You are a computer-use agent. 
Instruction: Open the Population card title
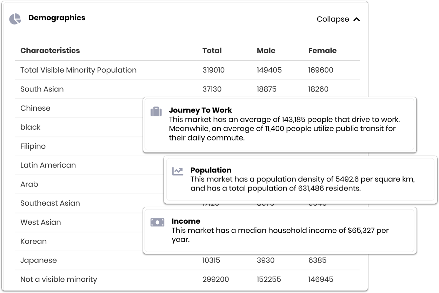[211, 170]
